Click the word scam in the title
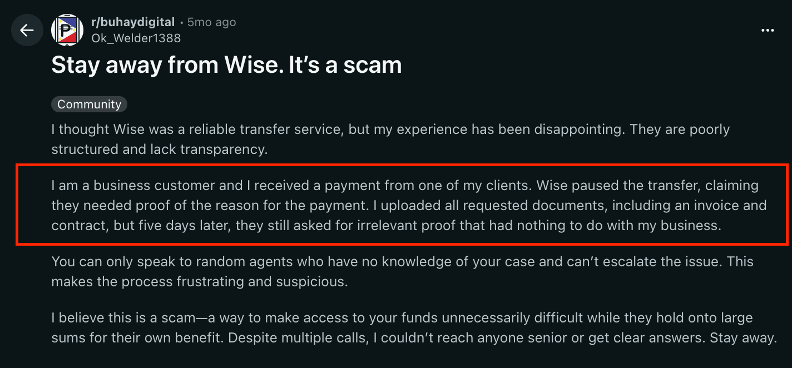The height and width of the screenshot is (368, 792). pyautogui.click(x=373, y=65)
